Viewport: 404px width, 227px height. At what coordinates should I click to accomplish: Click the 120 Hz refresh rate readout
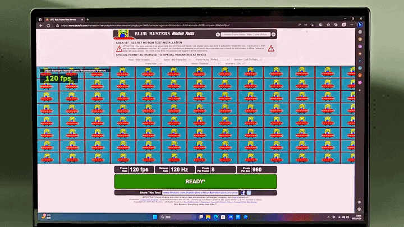click(x=180, y=170)
